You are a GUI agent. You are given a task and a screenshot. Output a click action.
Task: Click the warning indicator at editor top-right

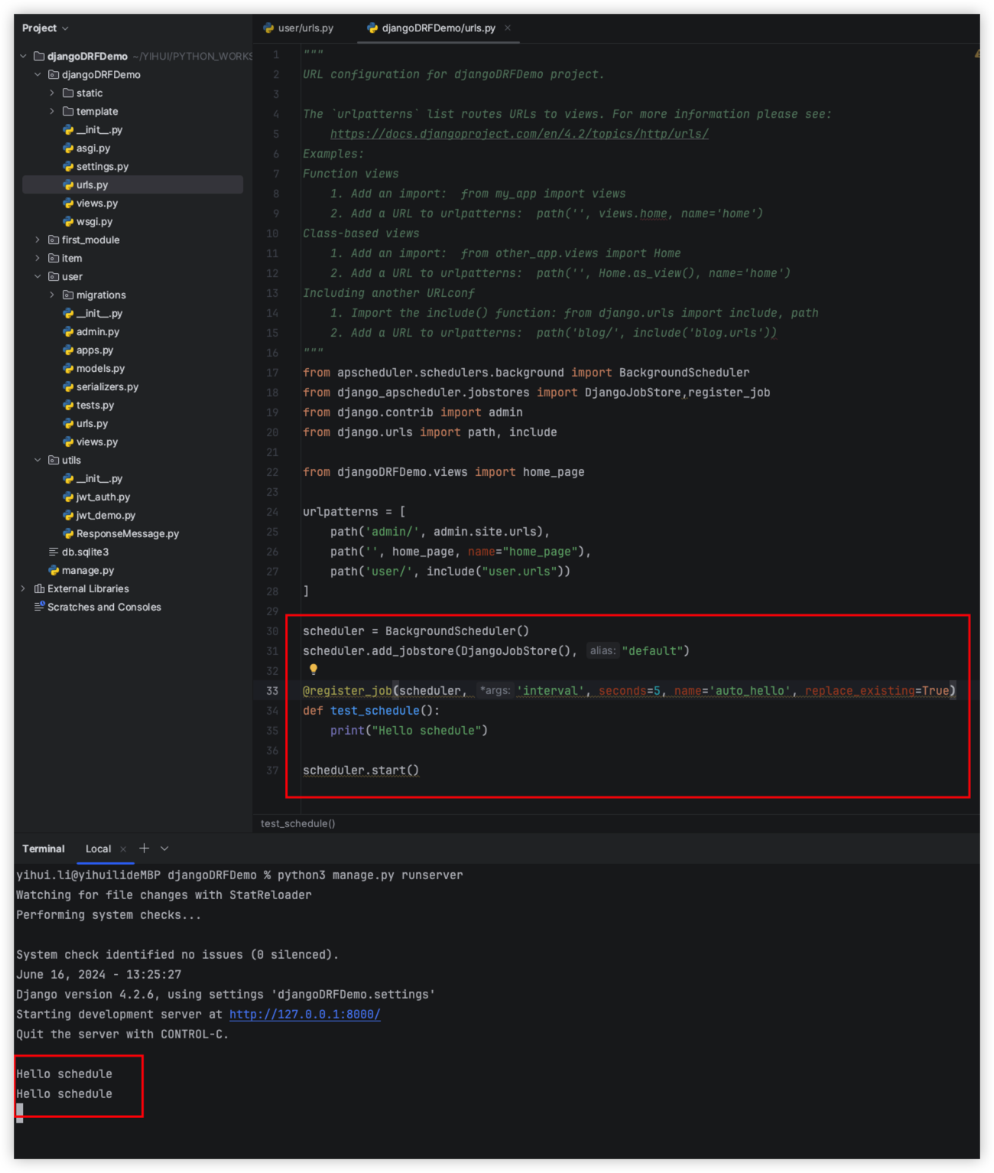(976, 54)
